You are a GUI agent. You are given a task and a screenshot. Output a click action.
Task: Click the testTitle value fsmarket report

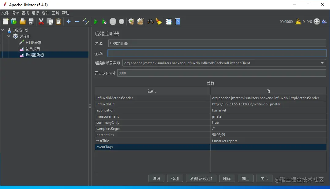(x=224, y=141)
